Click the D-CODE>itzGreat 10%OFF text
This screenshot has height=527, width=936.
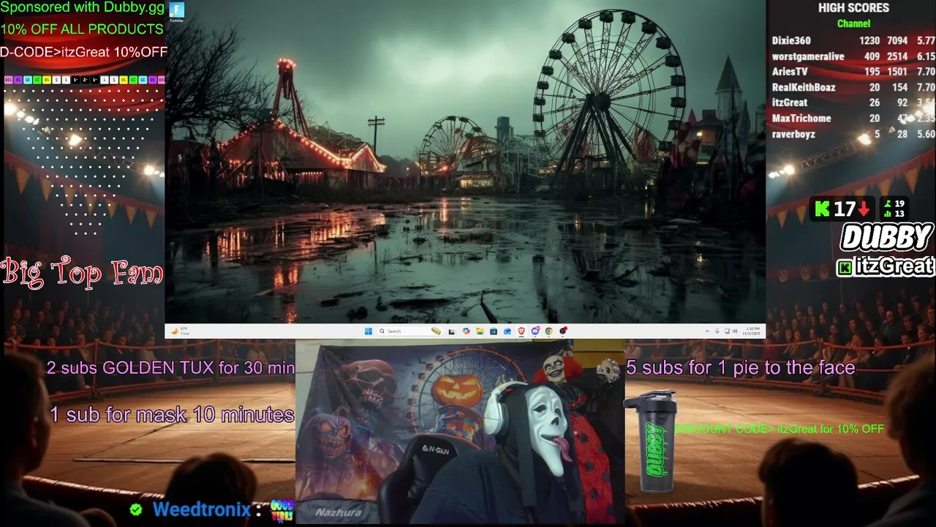coord(84,52)
